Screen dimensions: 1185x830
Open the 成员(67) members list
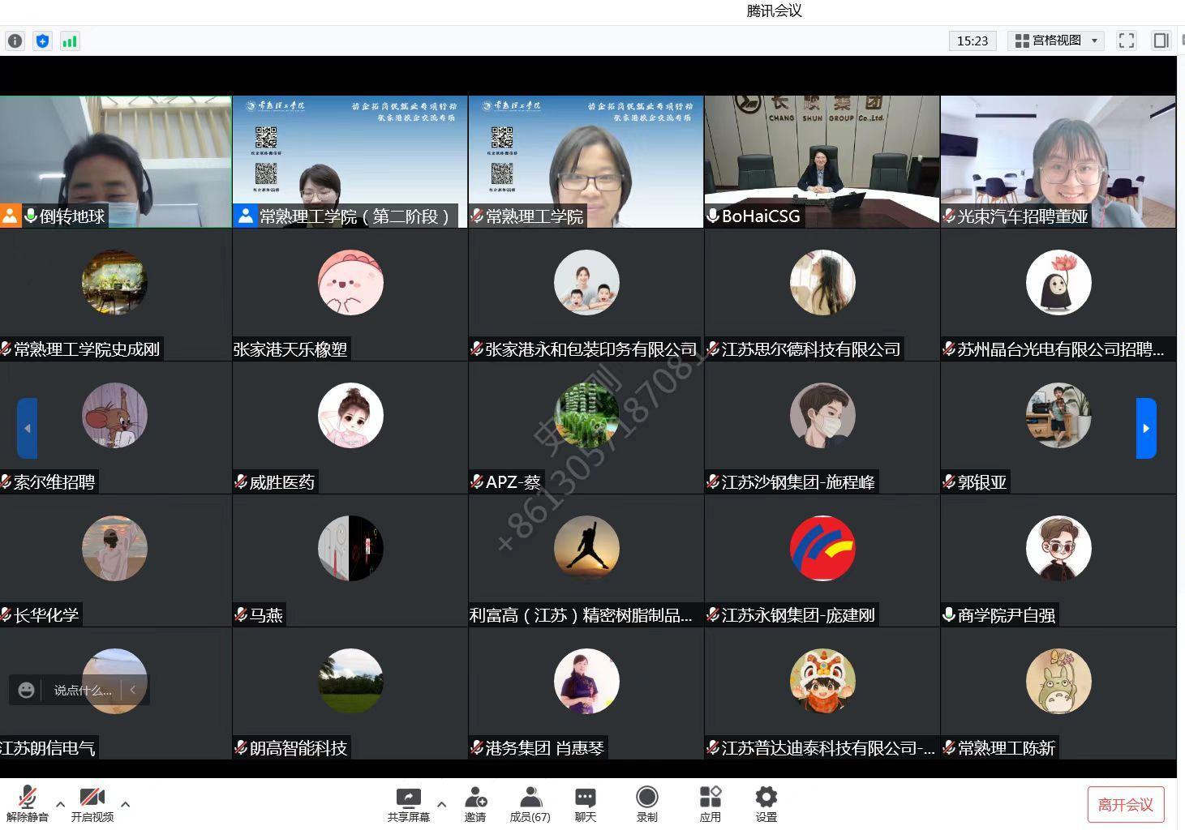pyautogui.click(x=530, y=805)
